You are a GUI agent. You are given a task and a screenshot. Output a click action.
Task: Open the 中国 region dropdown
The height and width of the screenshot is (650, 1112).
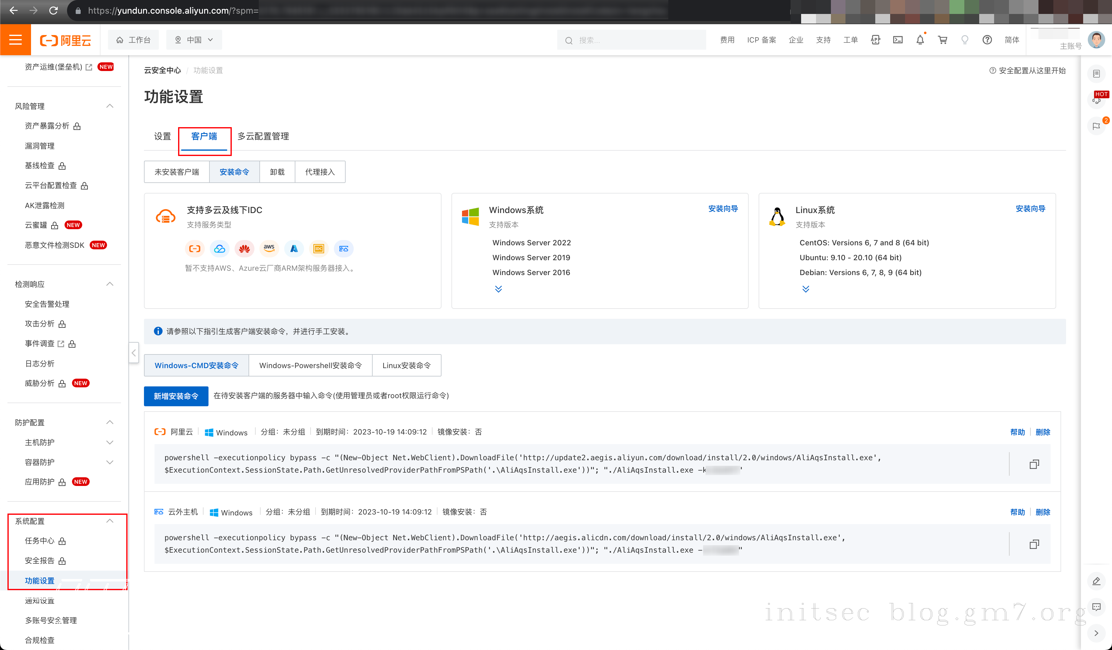tap(194, 40)
